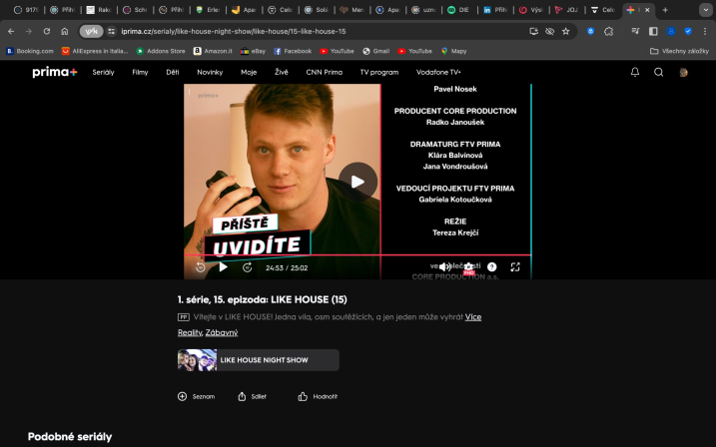
Task: Share the episode via Sdílet
Action: pyautogui.click(x=252, y=396)
